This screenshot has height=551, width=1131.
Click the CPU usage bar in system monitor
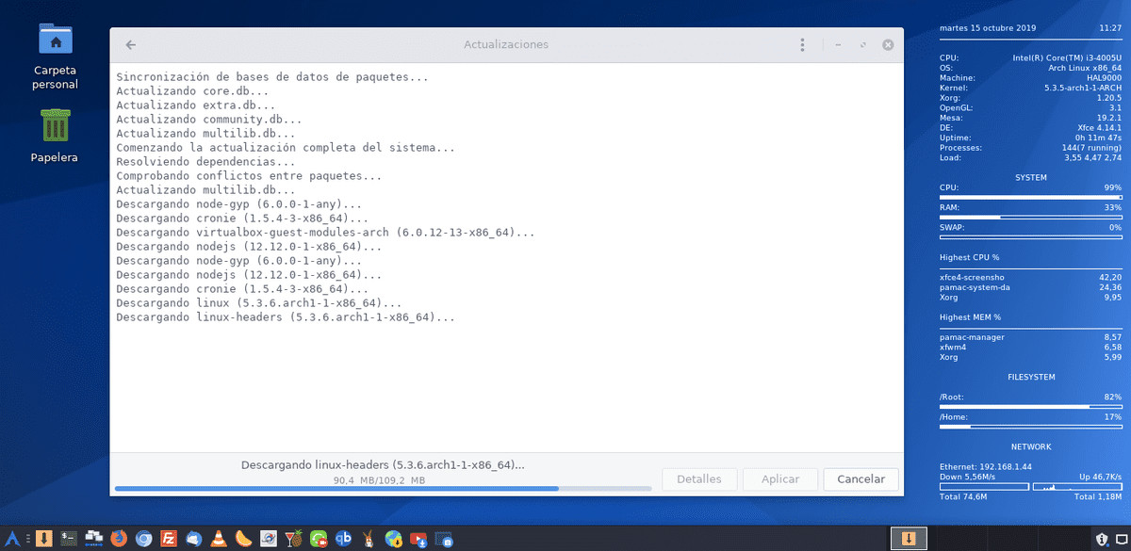pos(1030,198)
